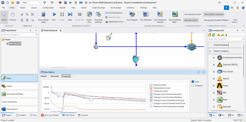
Task: Uncheck the Save checkbox
Action: click(193, 82)
